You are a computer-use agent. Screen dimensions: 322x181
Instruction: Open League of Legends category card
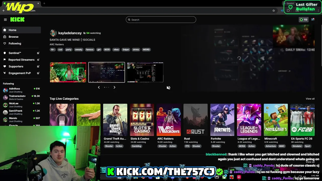point(249,120)
